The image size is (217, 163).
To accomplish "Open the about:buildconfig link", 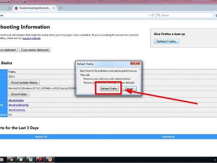I will click(18, 105).
